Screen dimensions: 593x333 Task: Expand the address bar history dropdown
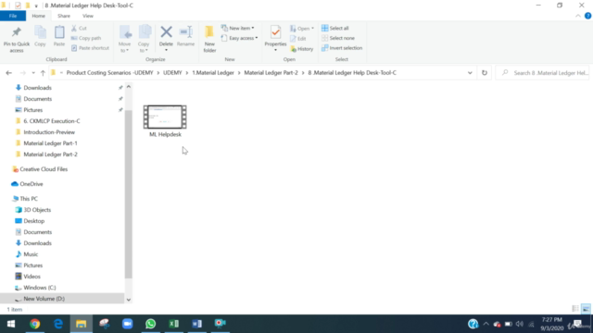click(470, 73)
